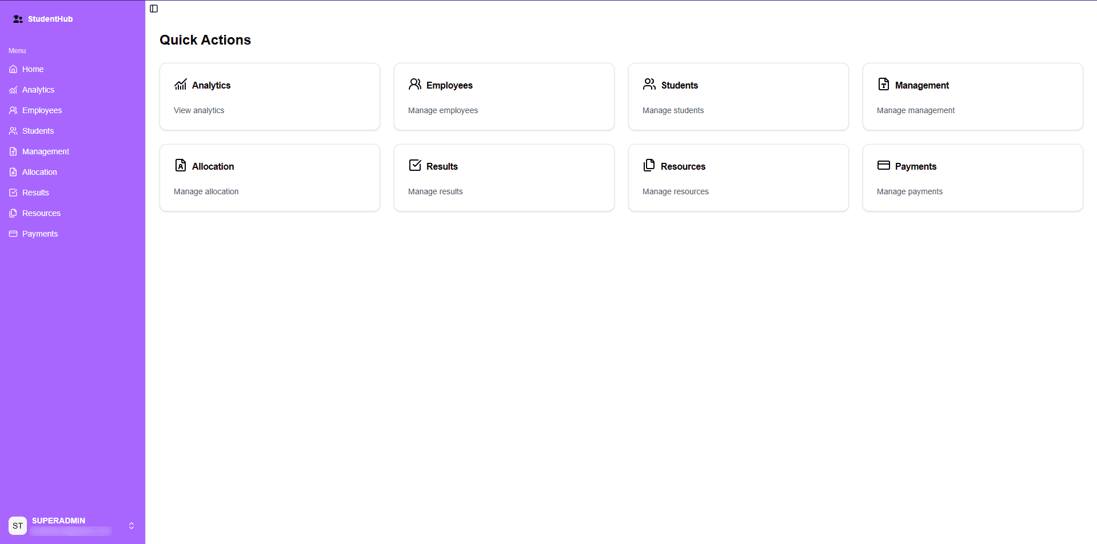Open the Students menu entry in the sidebar

pyautogui.click(x=38, y=131)
